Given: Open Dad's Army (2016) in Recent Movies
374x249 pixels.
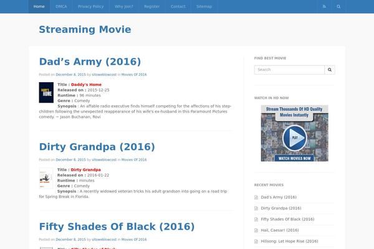Looking at the screenshot, I should tap(279, 197).
